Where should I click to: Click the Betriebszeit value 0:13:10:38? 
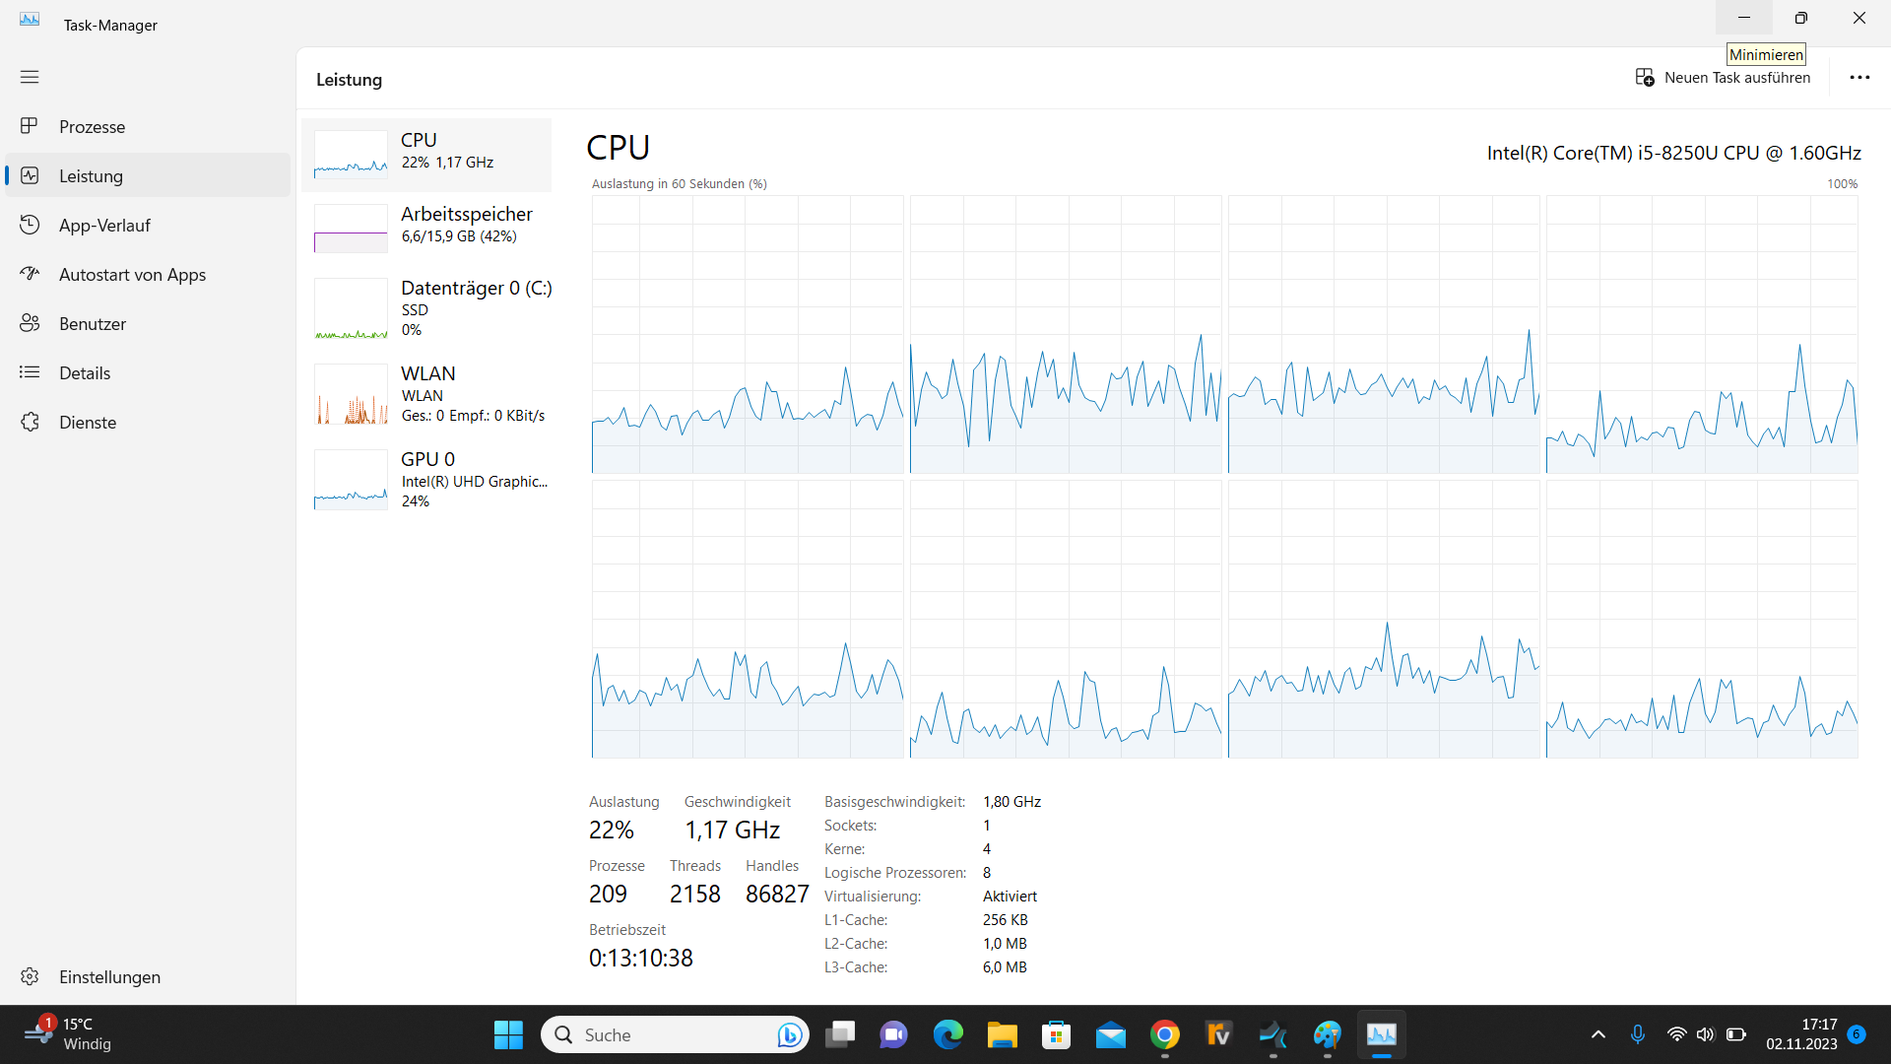(x=641, y=959)
